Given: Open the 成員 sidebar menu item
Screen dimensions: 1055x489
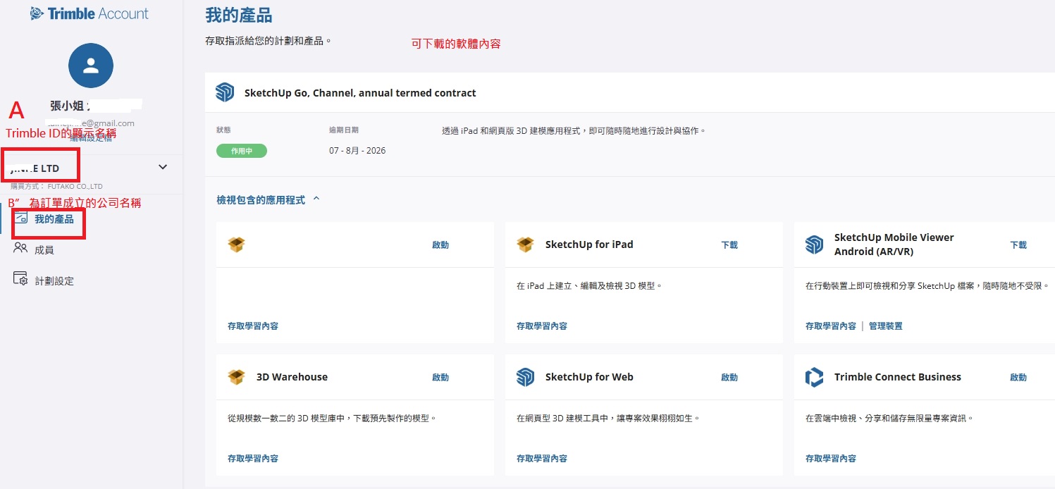Looking at the screenshot, I should tap(44, 249).
